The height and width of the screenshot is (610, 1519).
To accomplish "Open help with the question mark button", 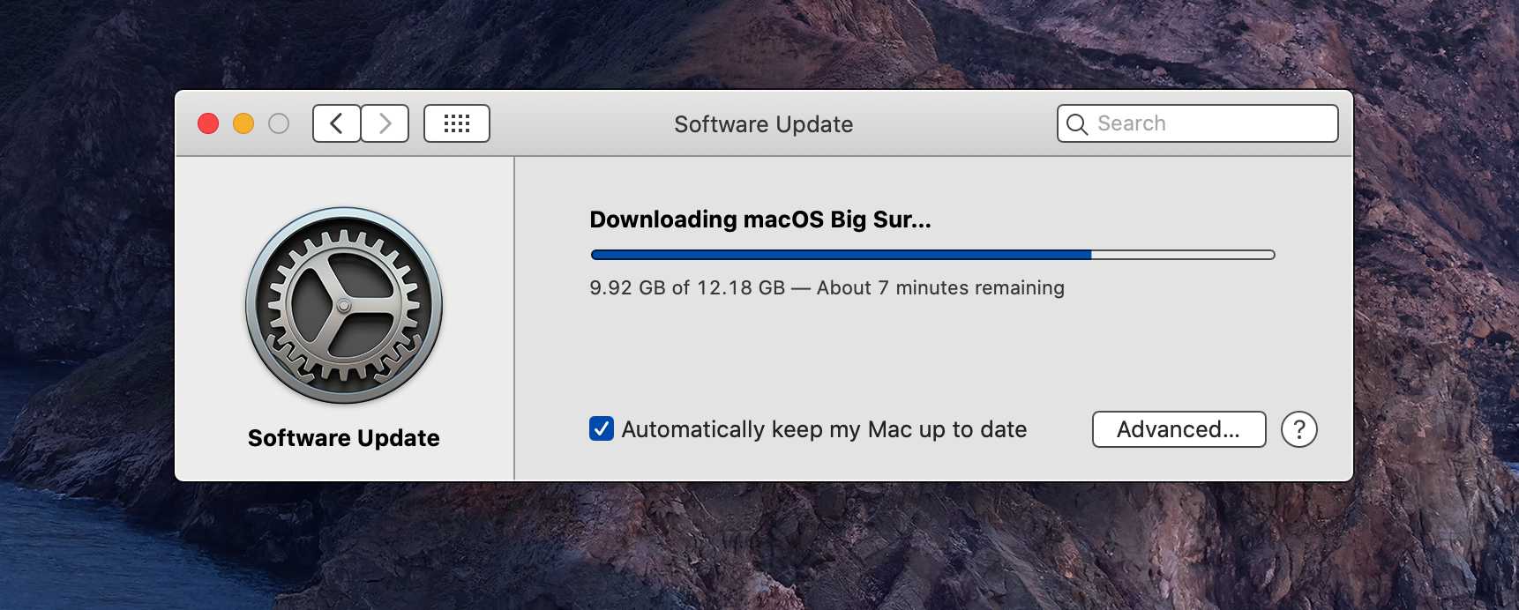I will coord(1299,429).
